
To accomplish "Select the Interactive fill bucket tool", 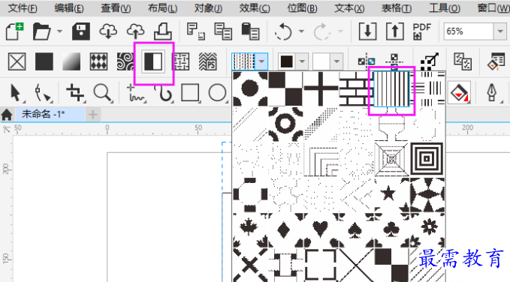I will point(459,93).
